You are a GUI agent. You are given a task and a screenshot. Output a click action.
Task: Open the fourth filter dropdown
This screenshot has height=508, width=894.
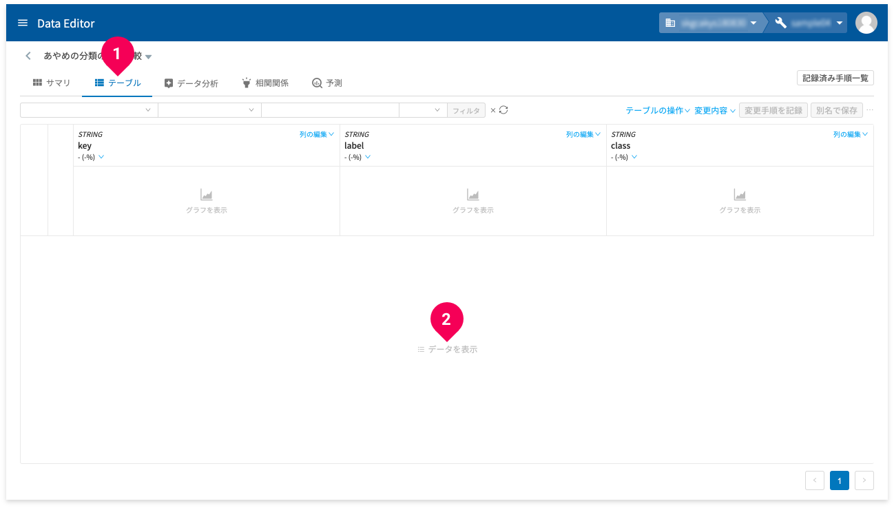pyautogui.click(x=423, y=110)
